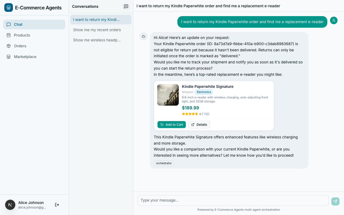Click the user avatar next to the green message
The width and height of the screenshot is (344, 215).
[334, 20]
